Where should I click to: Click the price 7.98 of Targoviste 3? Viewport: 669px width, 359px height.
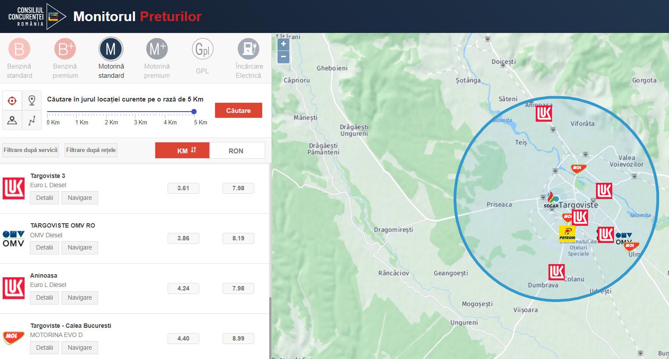[x=238, y=188]
